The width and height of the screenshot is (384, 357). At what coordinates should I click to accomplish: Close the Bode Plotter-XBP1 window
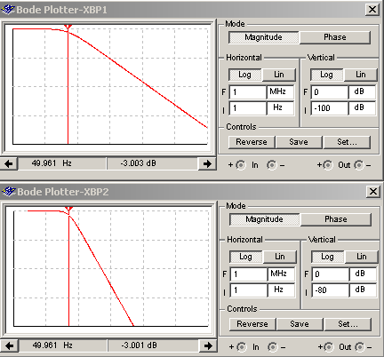372,10
